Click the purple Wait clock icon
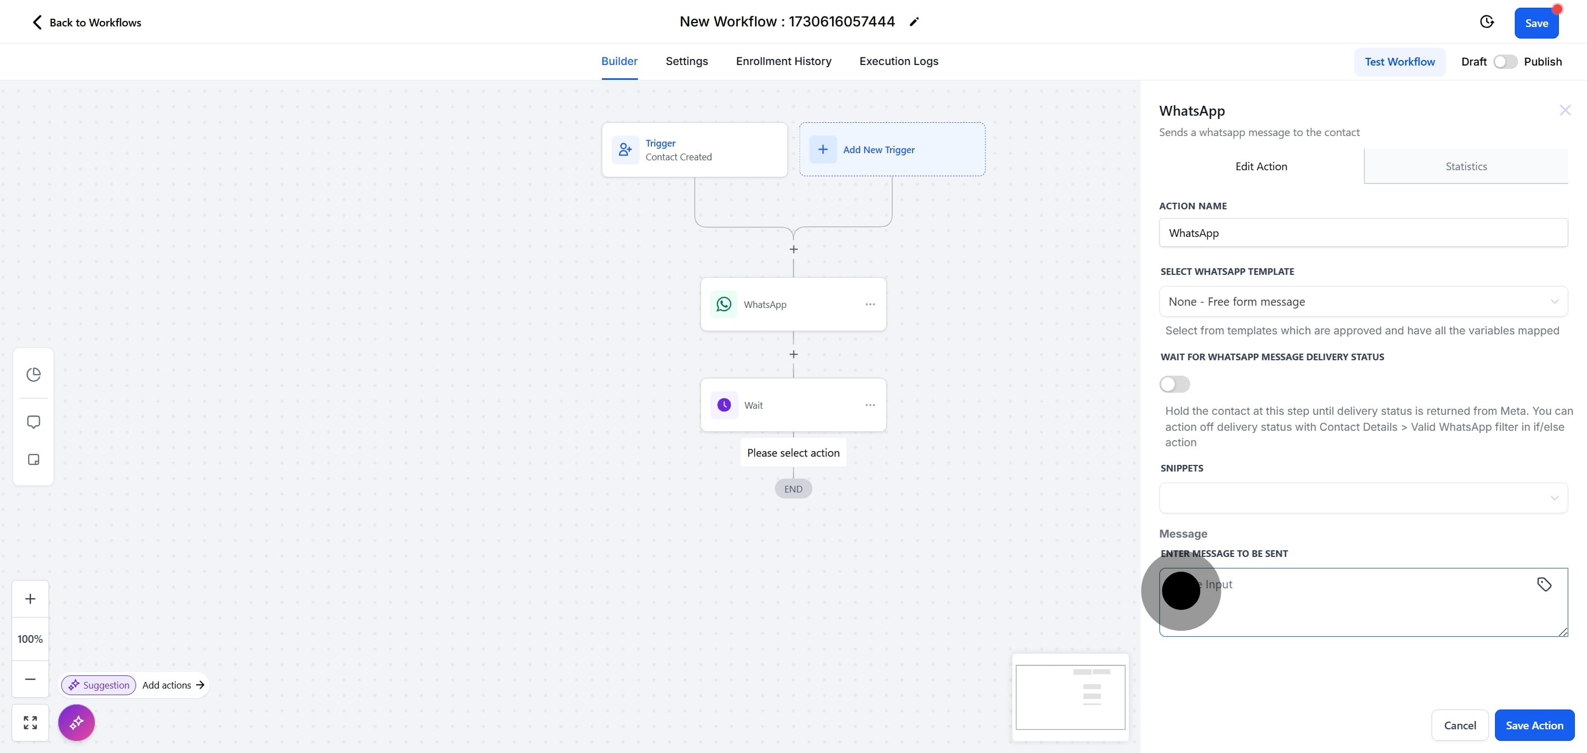The image size is (1587, 753). pyautogui.click(x=724, y=405)
